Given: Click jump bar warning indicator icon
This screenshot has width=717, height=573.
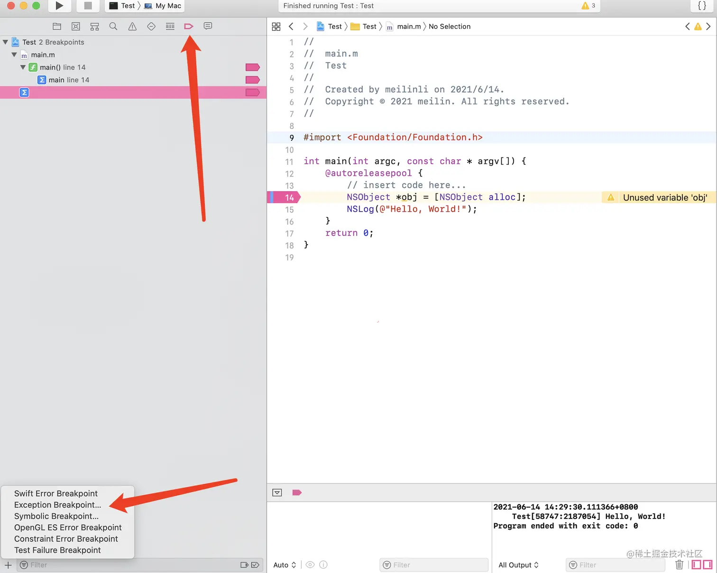Looking at the screenshot, I should 698,27.
